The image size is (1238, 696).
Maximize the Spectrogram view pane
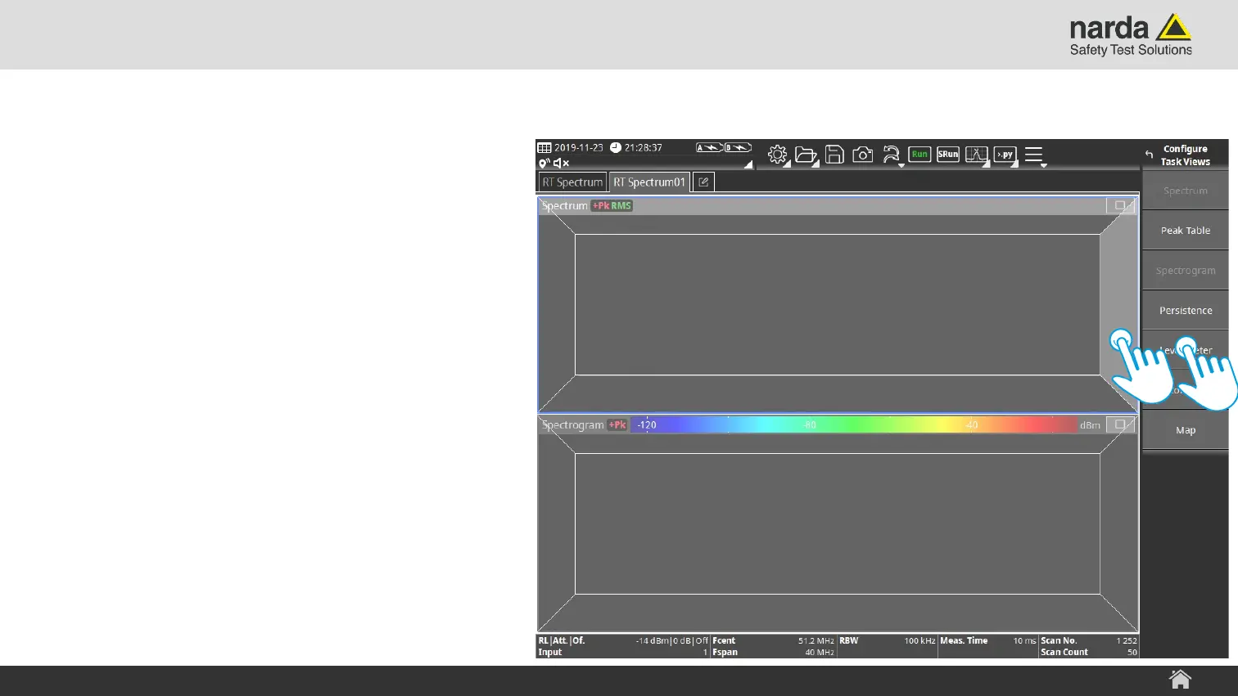(x=1120, y=425)
